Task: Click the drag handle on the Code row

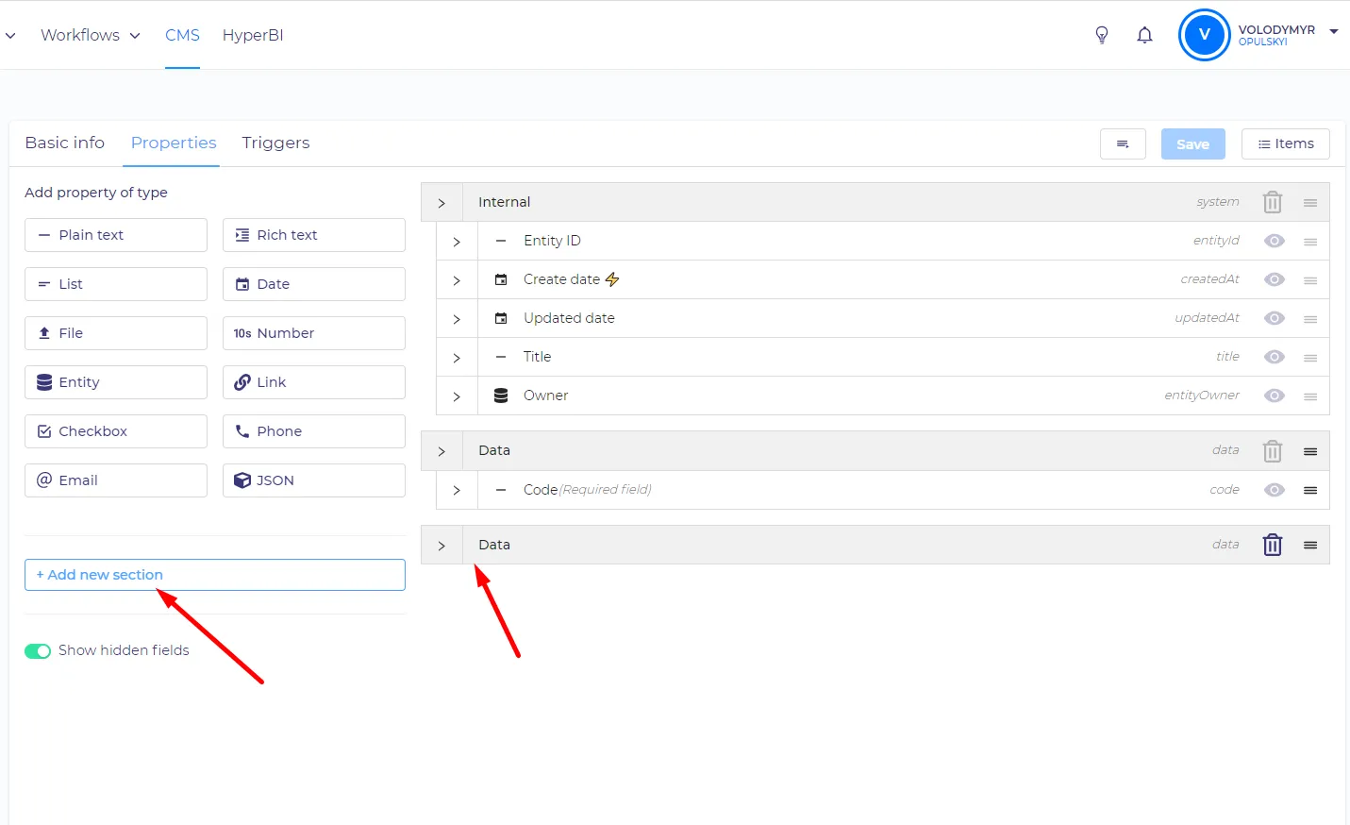Action: click(1310, 490)
